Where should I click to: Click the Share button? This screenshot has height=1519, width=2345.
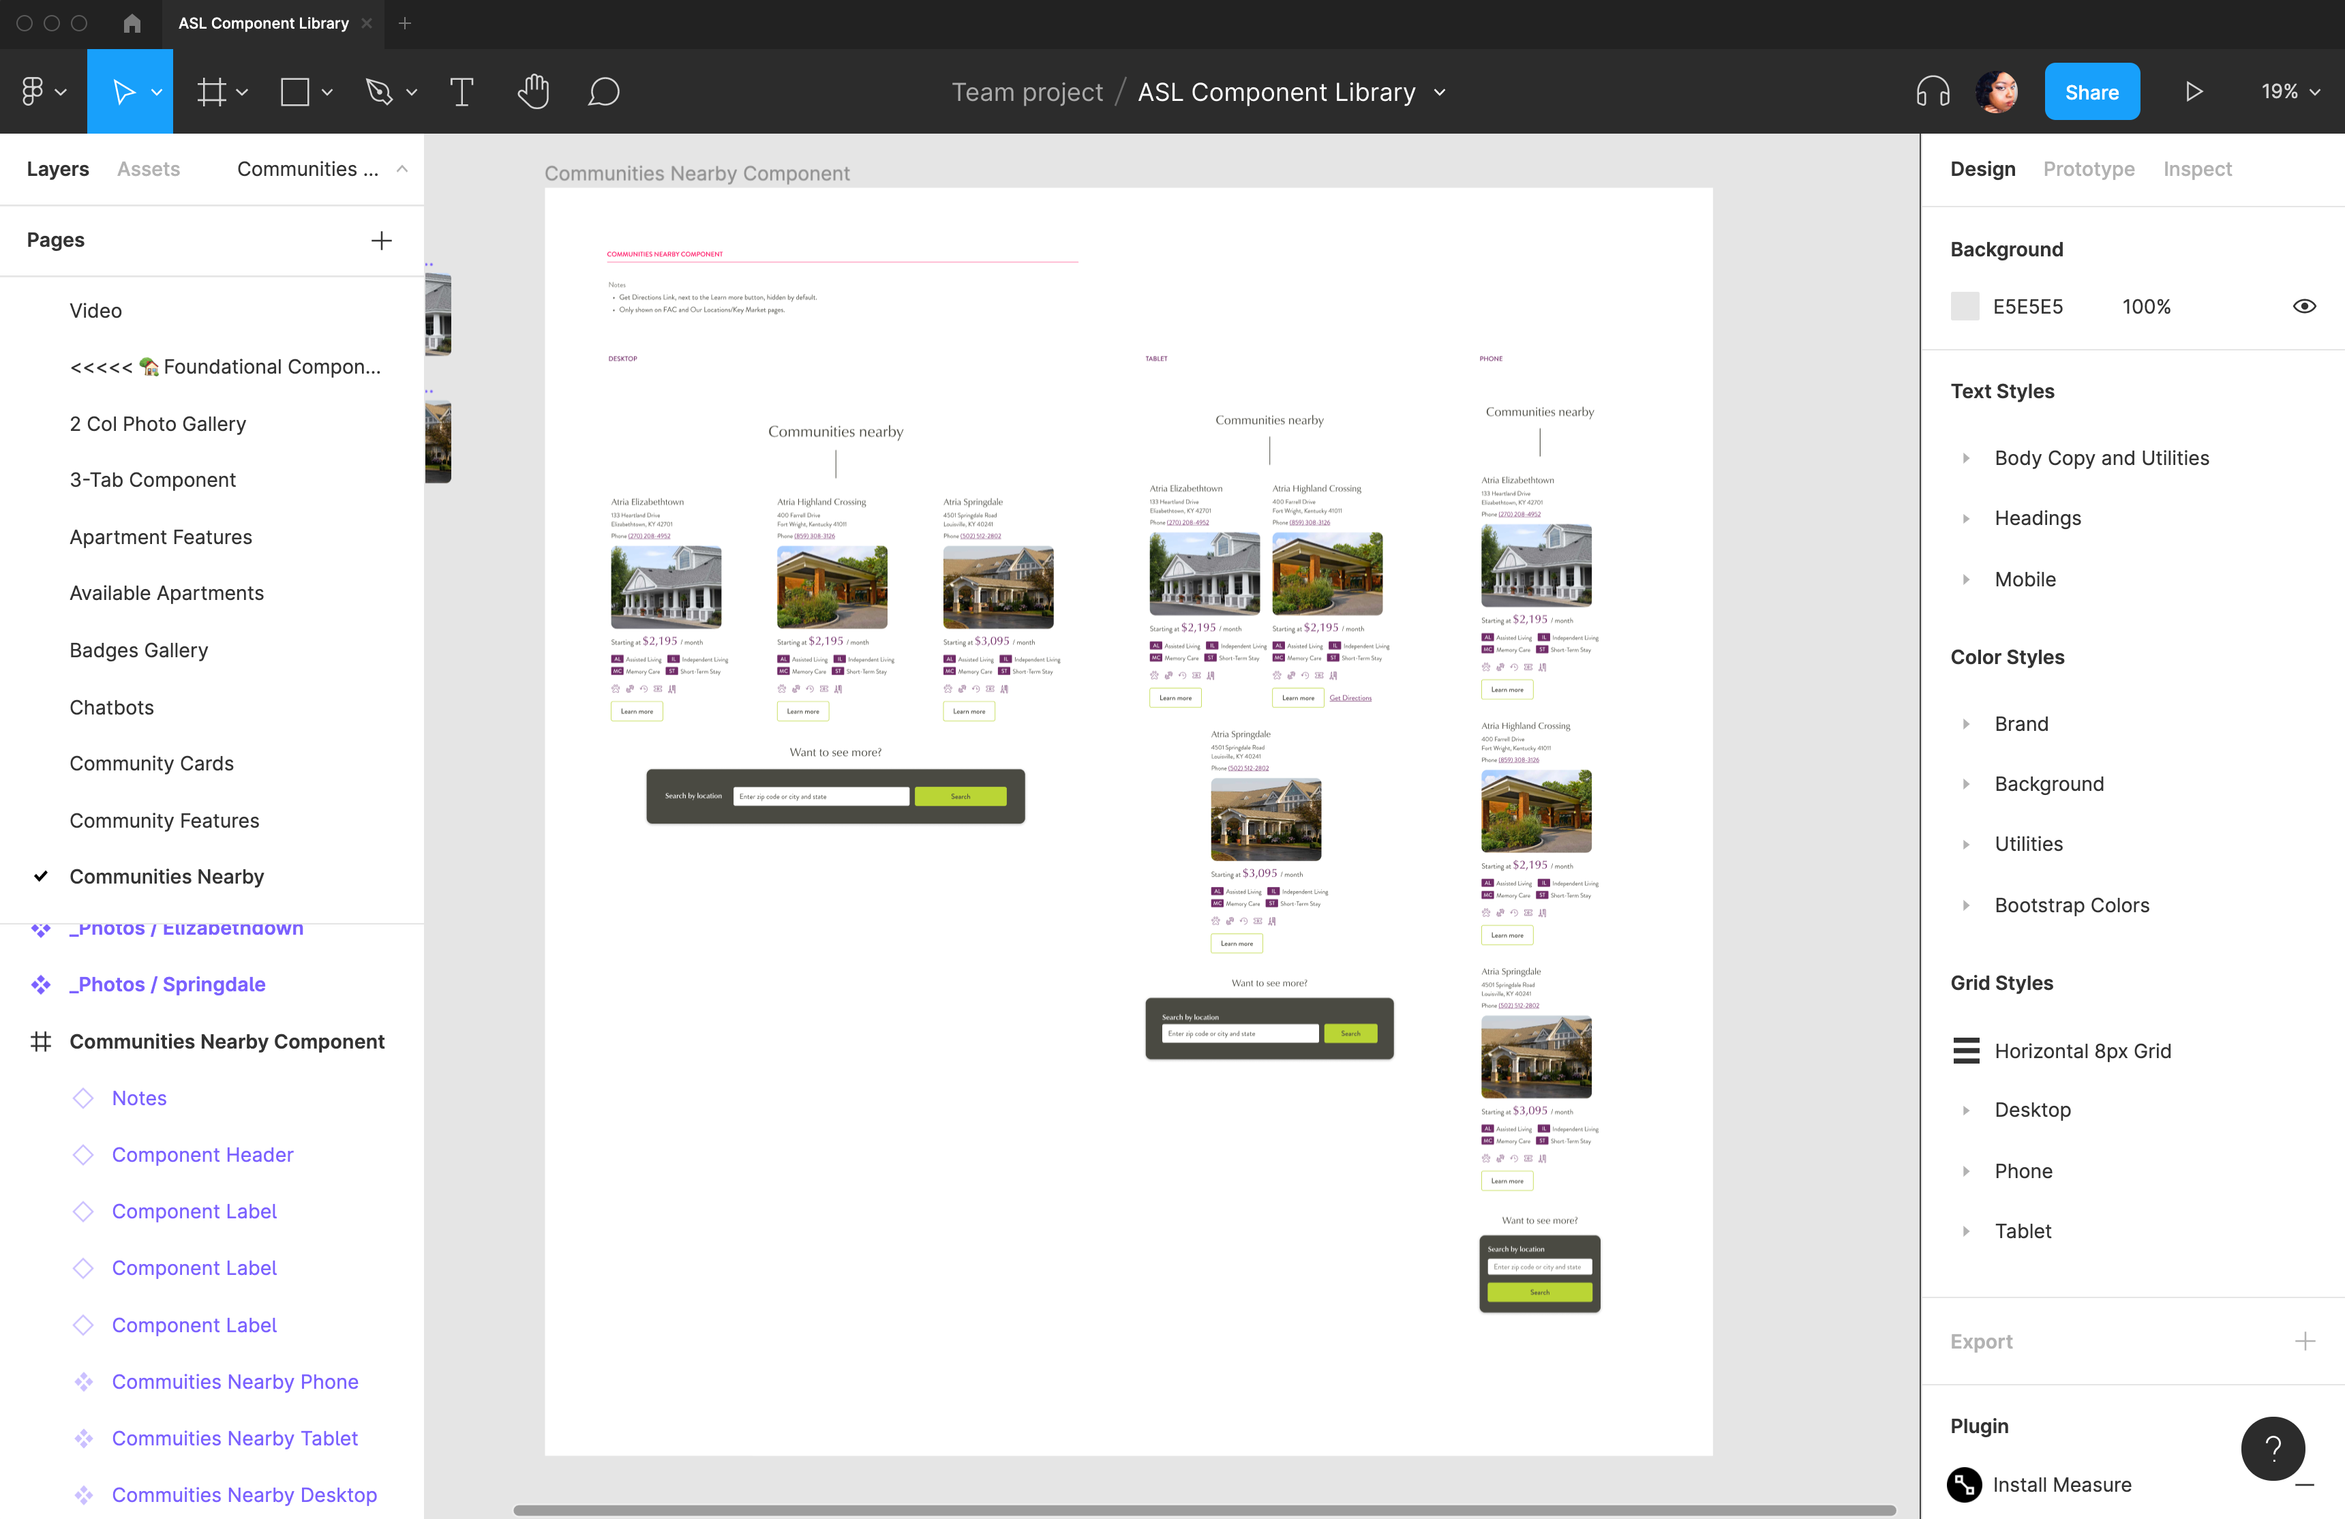click(2091, 91)
